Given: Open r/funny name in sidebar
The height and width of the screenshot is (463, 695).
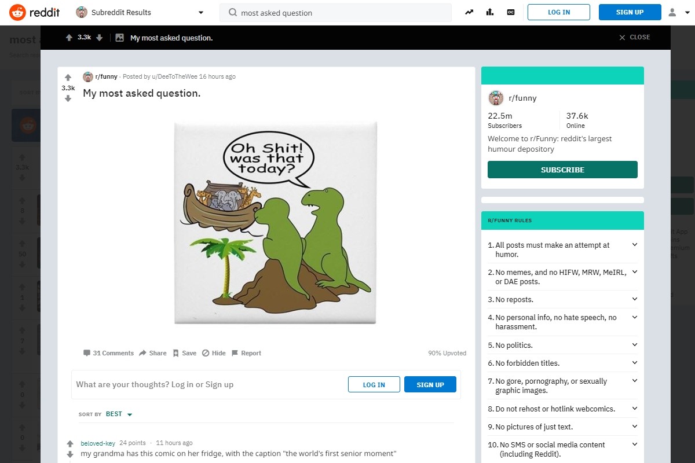Looking at the screenshot, I should (x=522, y=98).
